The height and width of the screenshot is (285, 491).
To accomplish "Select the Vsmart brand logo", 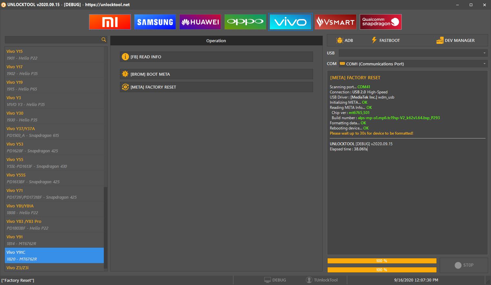I will tap(336, 22).
